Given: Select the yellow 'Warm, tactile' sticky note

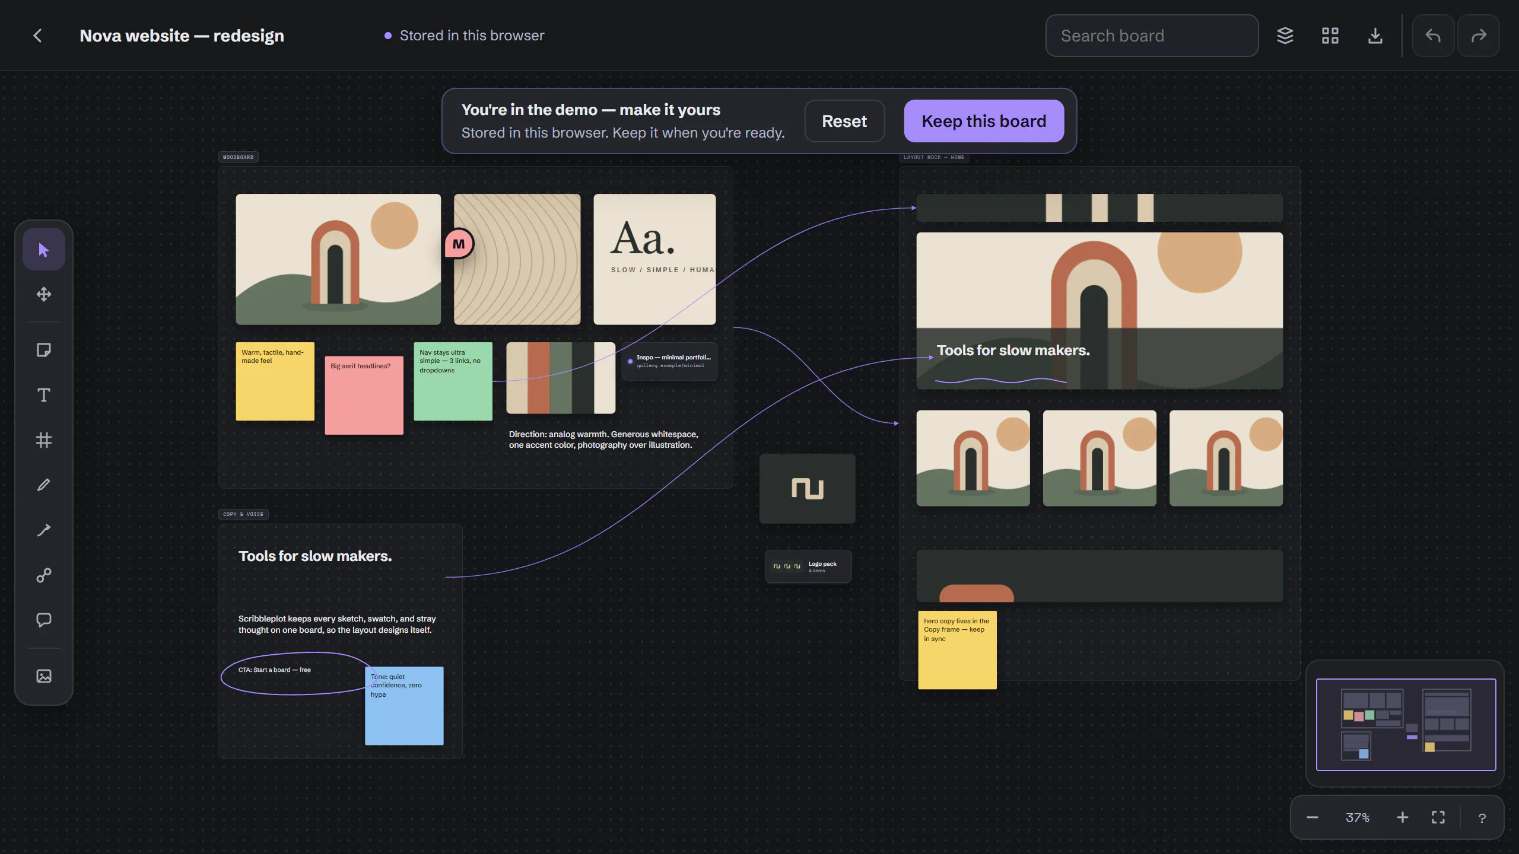Looking at the screenshot, I should [275, 381].
